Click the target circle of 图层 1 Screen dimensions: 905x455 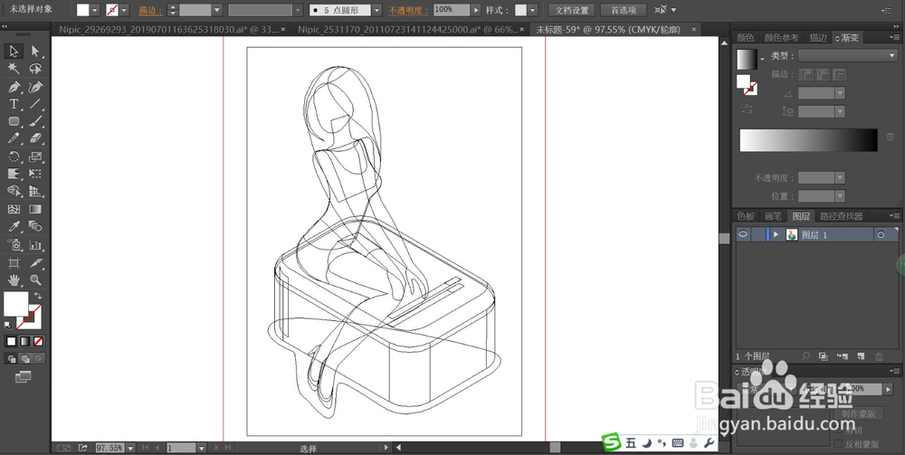[x=881, y=234]
